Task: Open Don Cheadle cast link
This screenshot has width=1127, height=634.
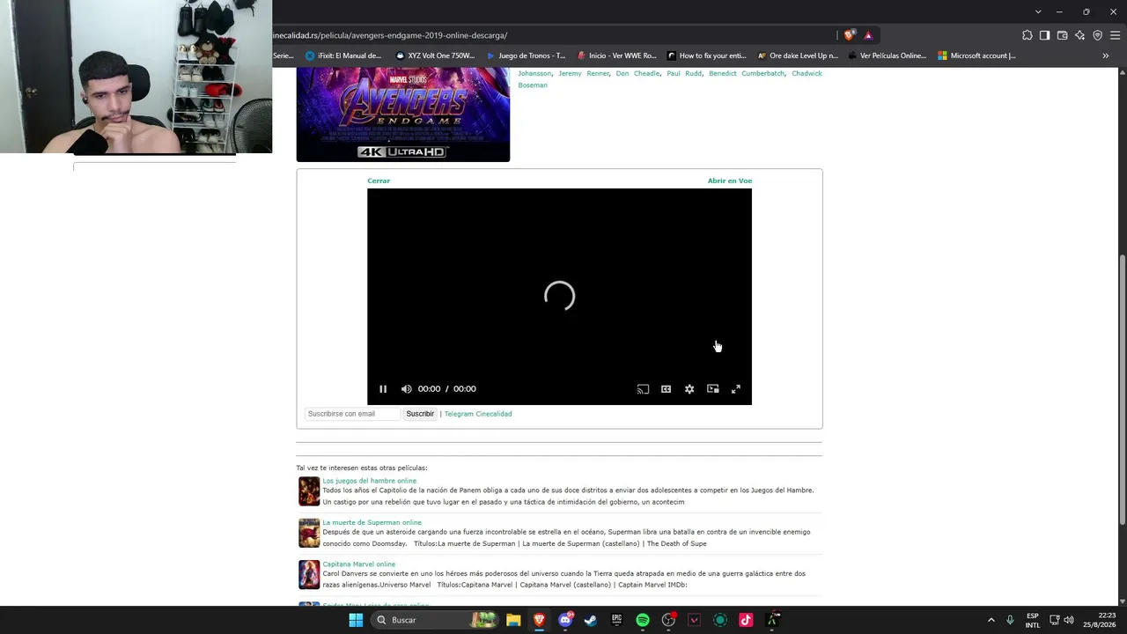Action: click(x=638, y=73)
